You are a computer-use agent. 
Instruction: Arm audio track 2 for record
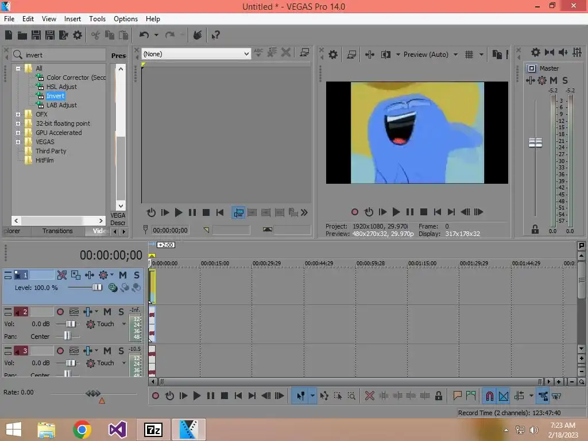pyautogui.click(x=60, y=312)
